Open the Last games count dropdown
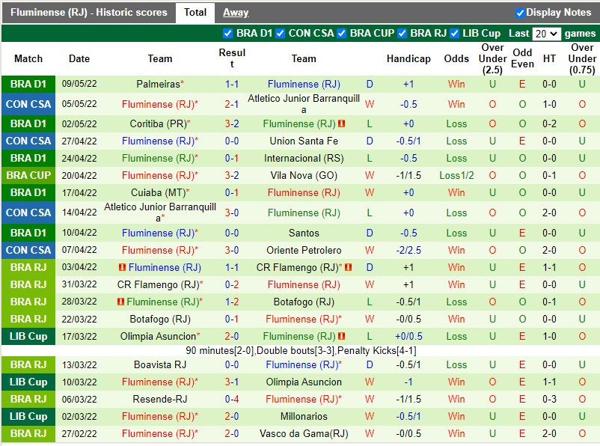This screenshot has width=600, height=446. point(546,34)
